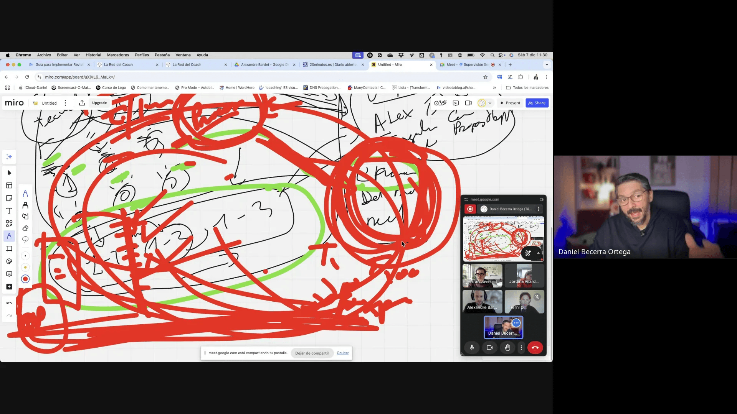The width and height of the screenshot is (737, 414).
Task: Select Ferran Jover's video tile
Action: click(483, 276)
